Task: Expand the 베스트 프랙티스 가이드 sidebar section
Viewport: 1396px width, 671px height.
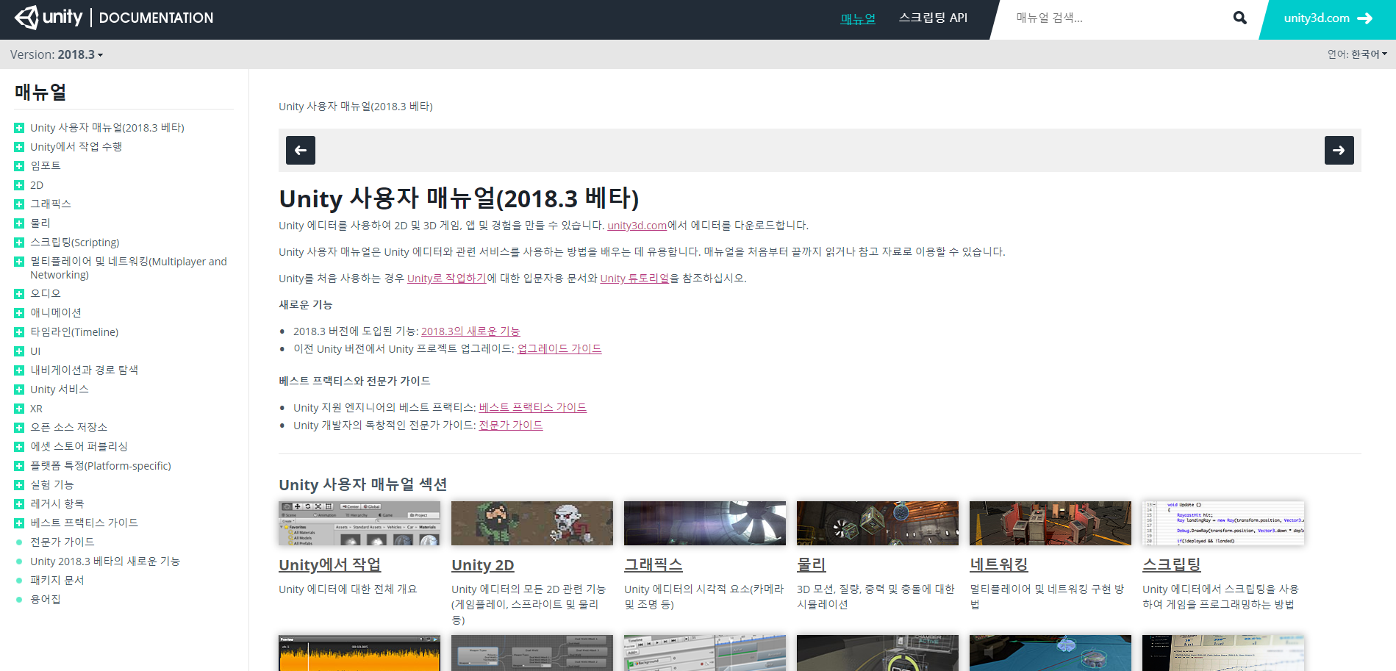Action: pos(19,523)
